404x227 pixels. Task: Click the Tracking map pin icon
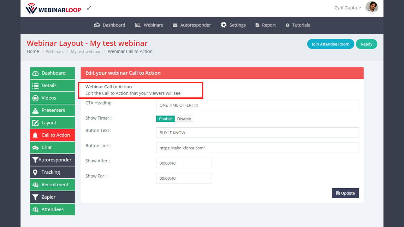click(x=35, y=172)
